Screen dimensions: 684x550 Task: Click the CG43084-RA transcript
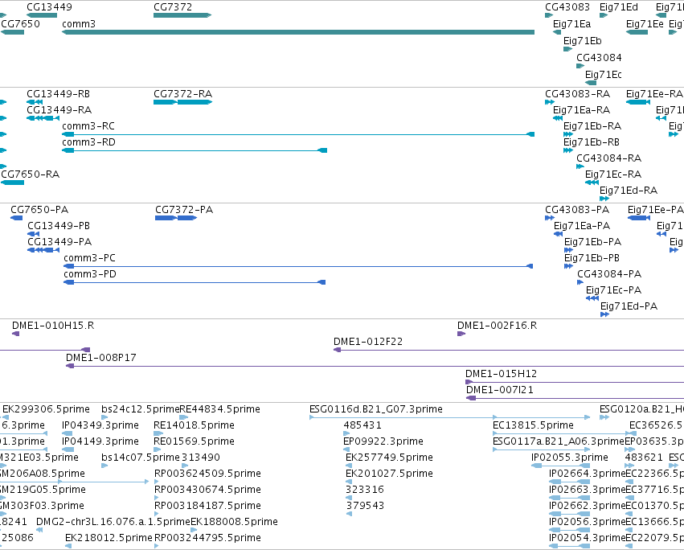[x=580, y=166]
